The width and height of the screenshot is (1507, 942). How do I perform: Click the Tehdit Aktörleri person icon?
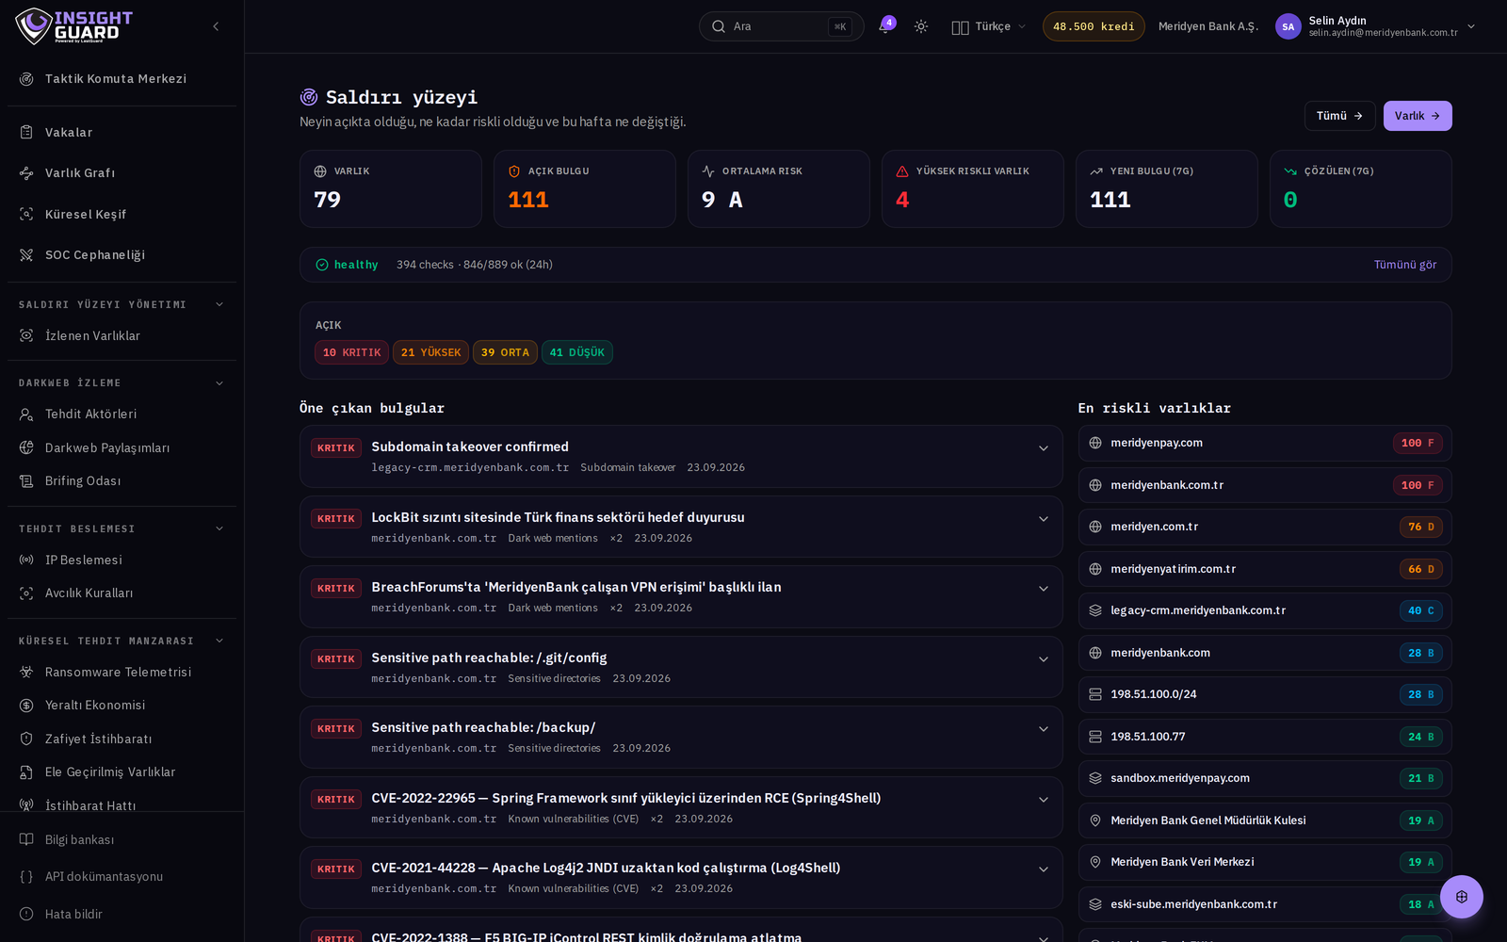tap(26, 414)
